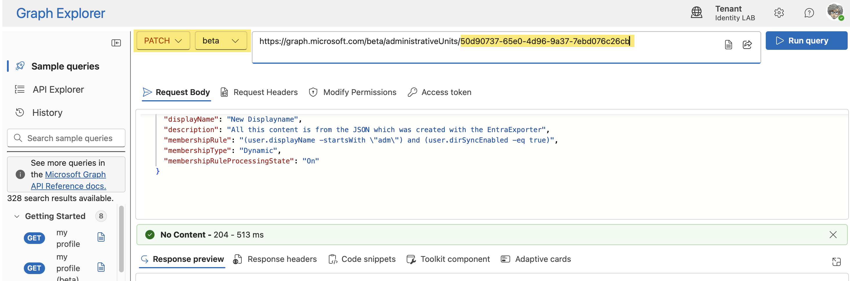This screenshot has height=281, width=850.
Task: Select the Code snippets tab
Action: [x=362, y=259]
